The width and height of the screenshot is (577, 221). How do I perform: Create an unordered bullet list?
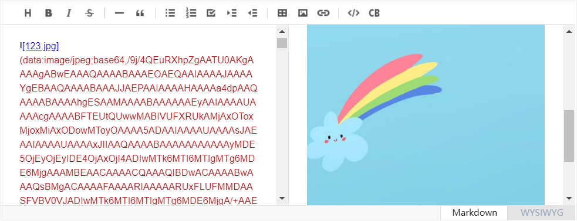(170, 13)
